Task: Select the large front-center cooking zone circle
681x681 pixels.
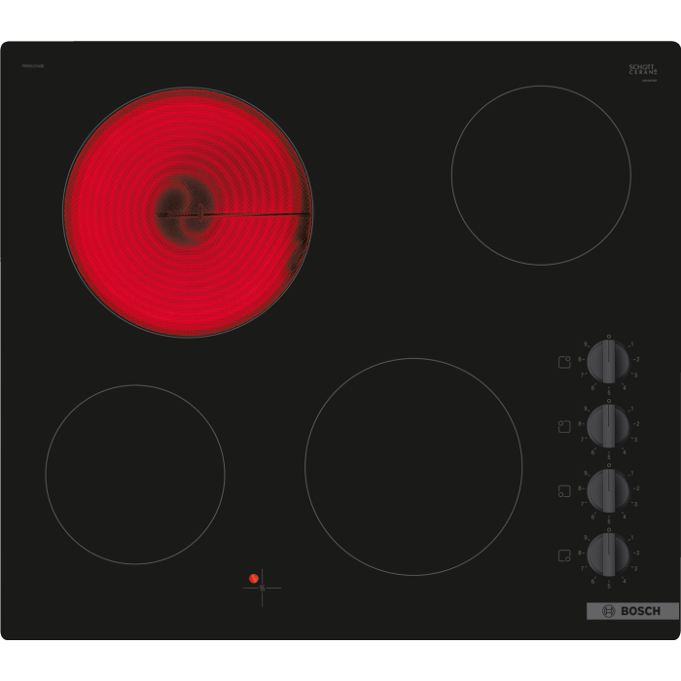Action: click(x=413, y=467)
